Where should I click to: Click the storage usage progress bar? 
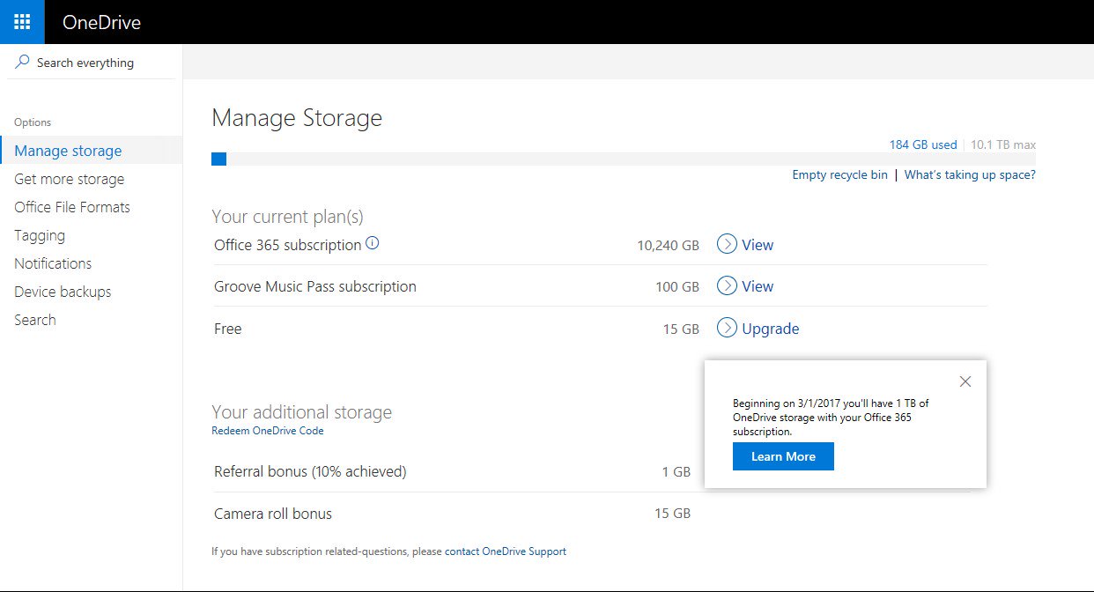[624, 159]
